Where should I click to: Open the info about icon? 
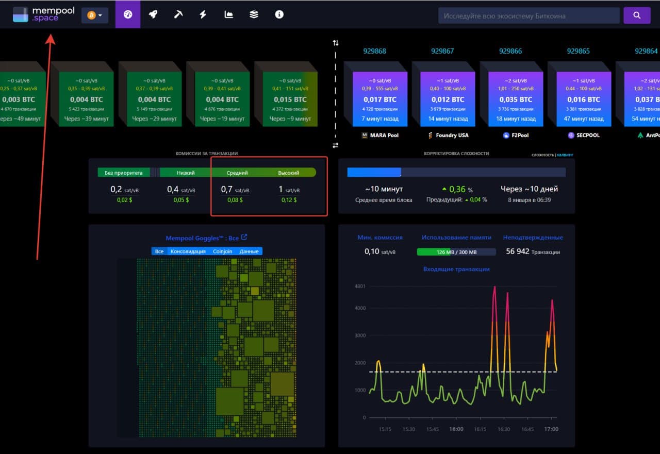pos(279,15)
